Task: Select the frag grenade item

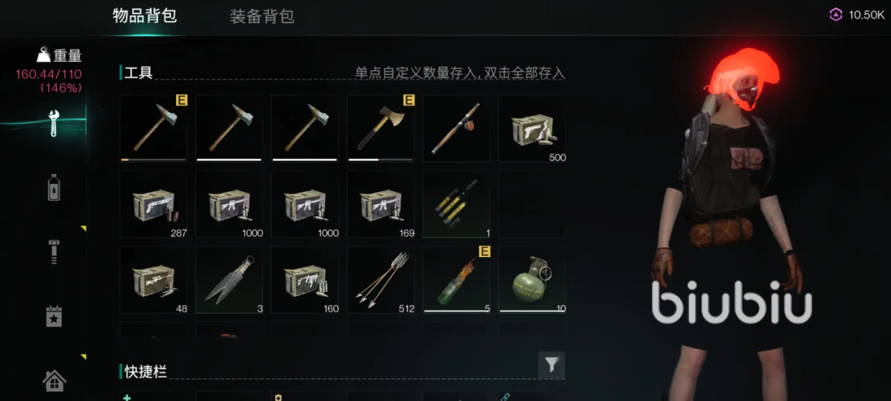Action: [533, 280]
